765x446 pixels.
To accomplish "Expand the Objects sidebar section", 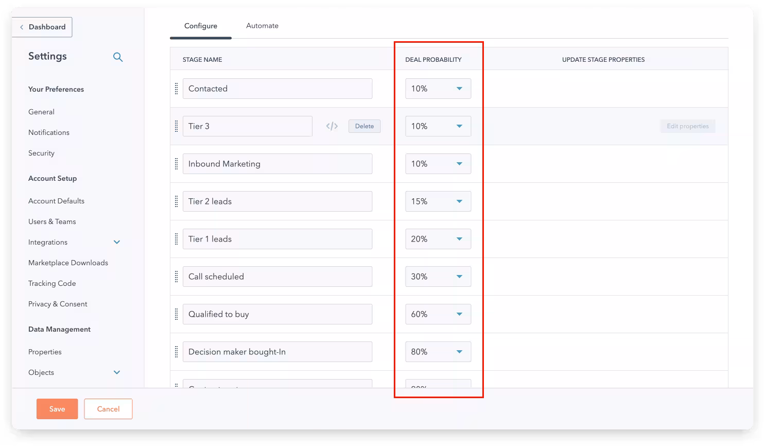I will (x=117, y=372).
